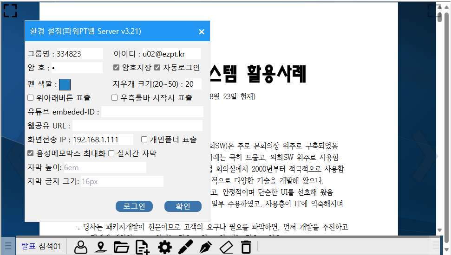
Task: Enable 위아래버튼 표출 checkbox
Action: (31, 98)
